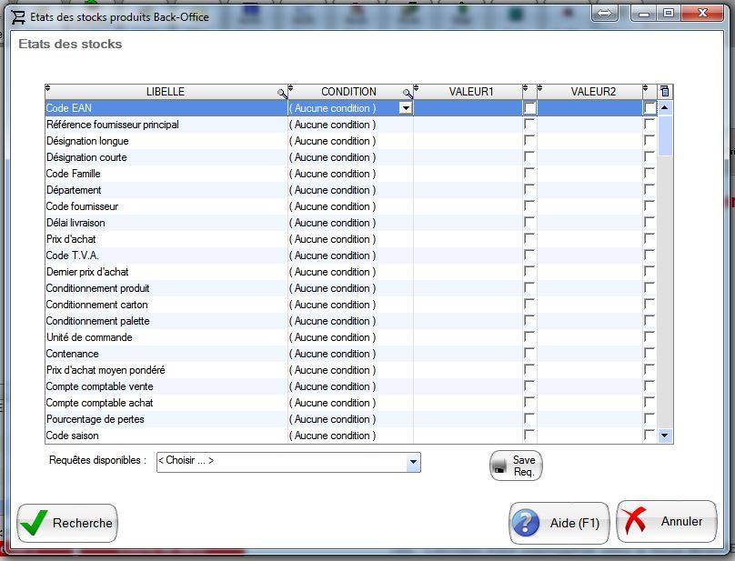This screenshot has width=735, height=561.
Task: Click the table options icon after VALEUR2
Action: [664, 92]
